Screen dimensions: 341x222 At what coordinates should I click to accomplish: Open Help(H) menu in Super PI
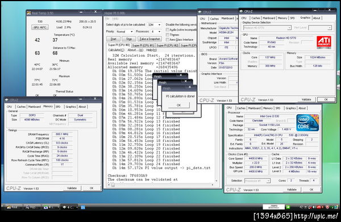[x=152, y=50]
